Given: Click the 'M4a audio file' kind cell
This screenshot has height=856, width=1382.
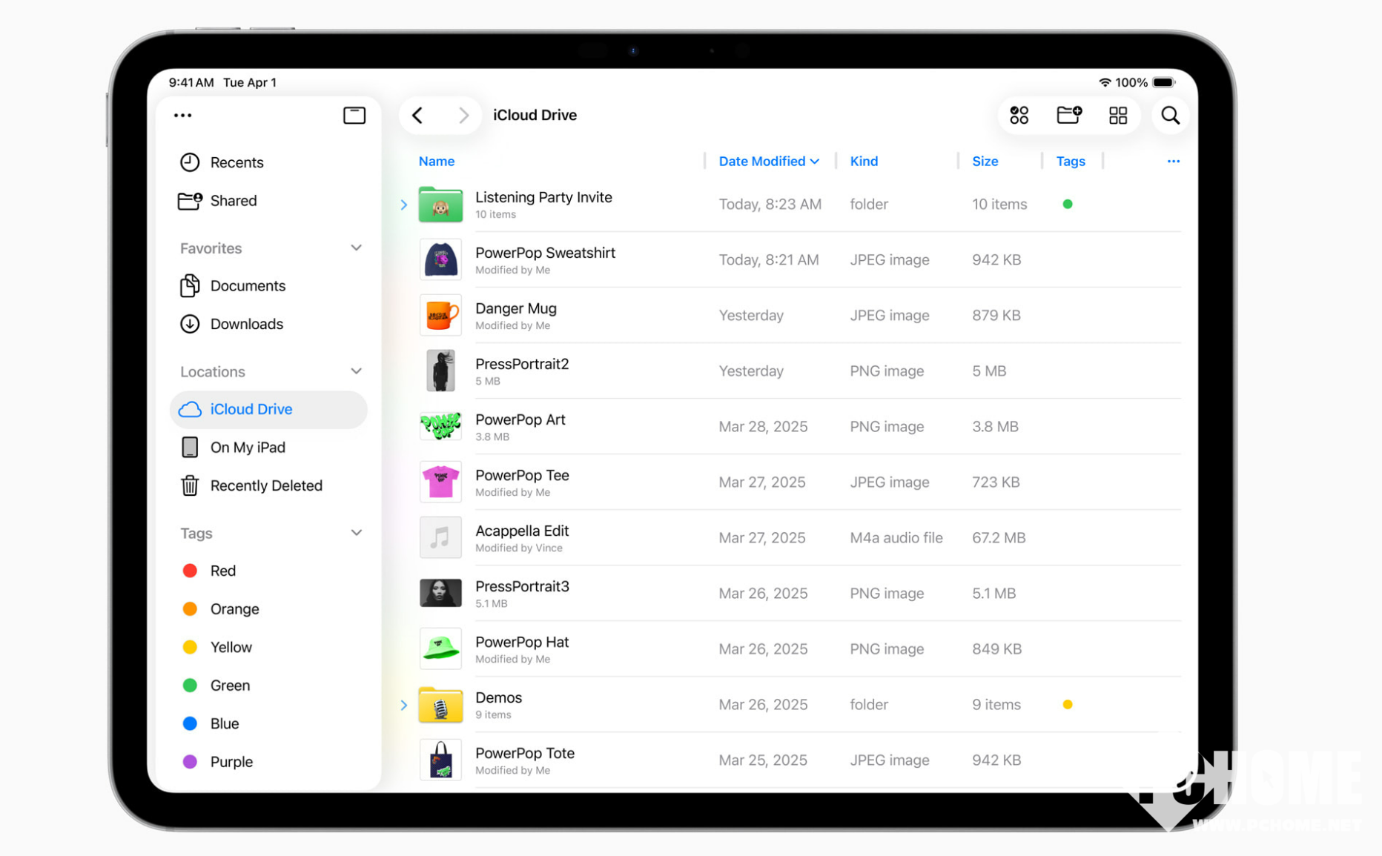Looking at the screenshot, I should [896, 538].
